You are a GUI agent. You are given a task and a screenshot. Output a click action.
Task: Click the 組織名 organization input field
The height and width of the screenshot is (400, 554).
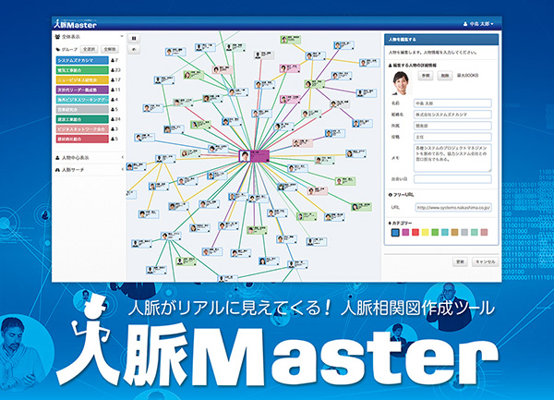(x=452, y=115)
